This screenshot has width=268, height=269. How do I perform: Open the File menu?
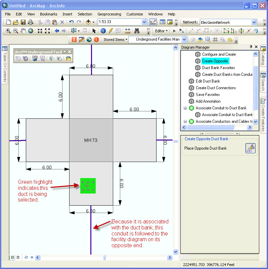8,14
